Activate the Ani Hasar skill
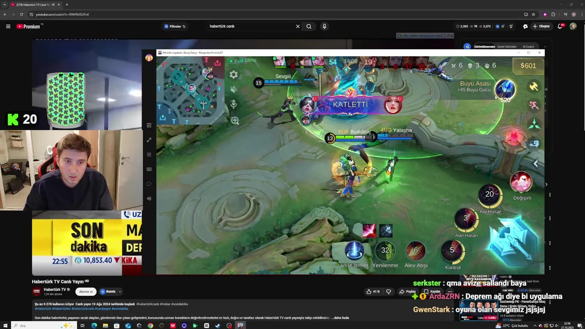The height and width of the screenshot is (329, 585). pyautogui.click(x=490, y=195)
